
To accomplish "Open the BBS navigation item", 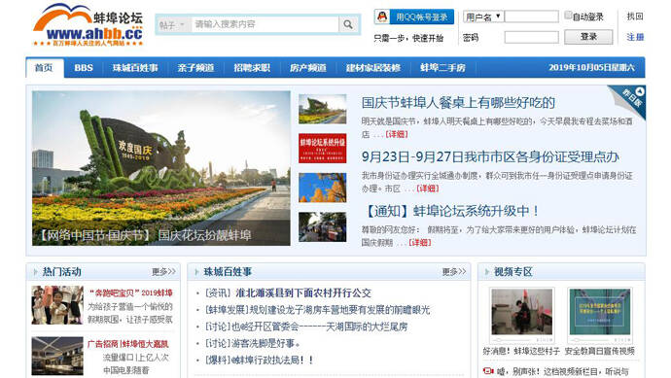I will pos(84,68).
